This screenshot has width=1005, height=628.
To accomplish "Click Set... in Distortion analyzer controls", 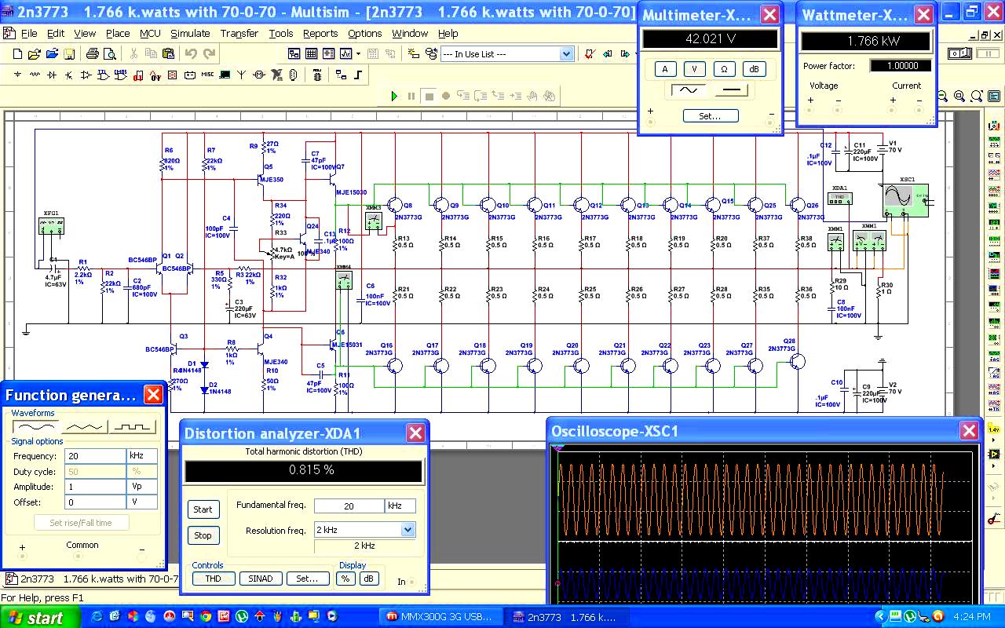I will pos(307,579).
